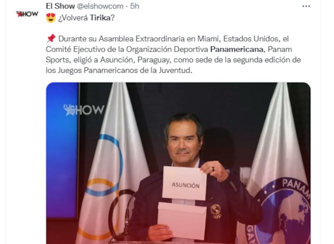Open the tweet via the 5h timestamp
The width and height of the screenshot is (334, 244).
pyautogui.click(x=134, y=6)
